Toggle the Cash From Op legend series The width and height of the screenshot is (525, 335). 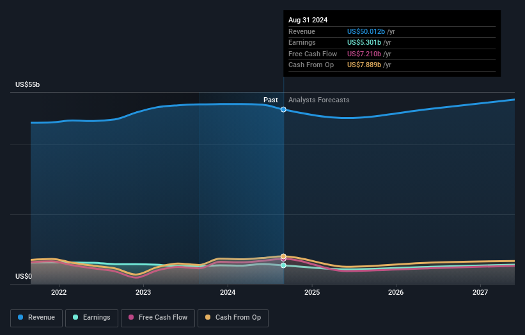click(233, 318)
